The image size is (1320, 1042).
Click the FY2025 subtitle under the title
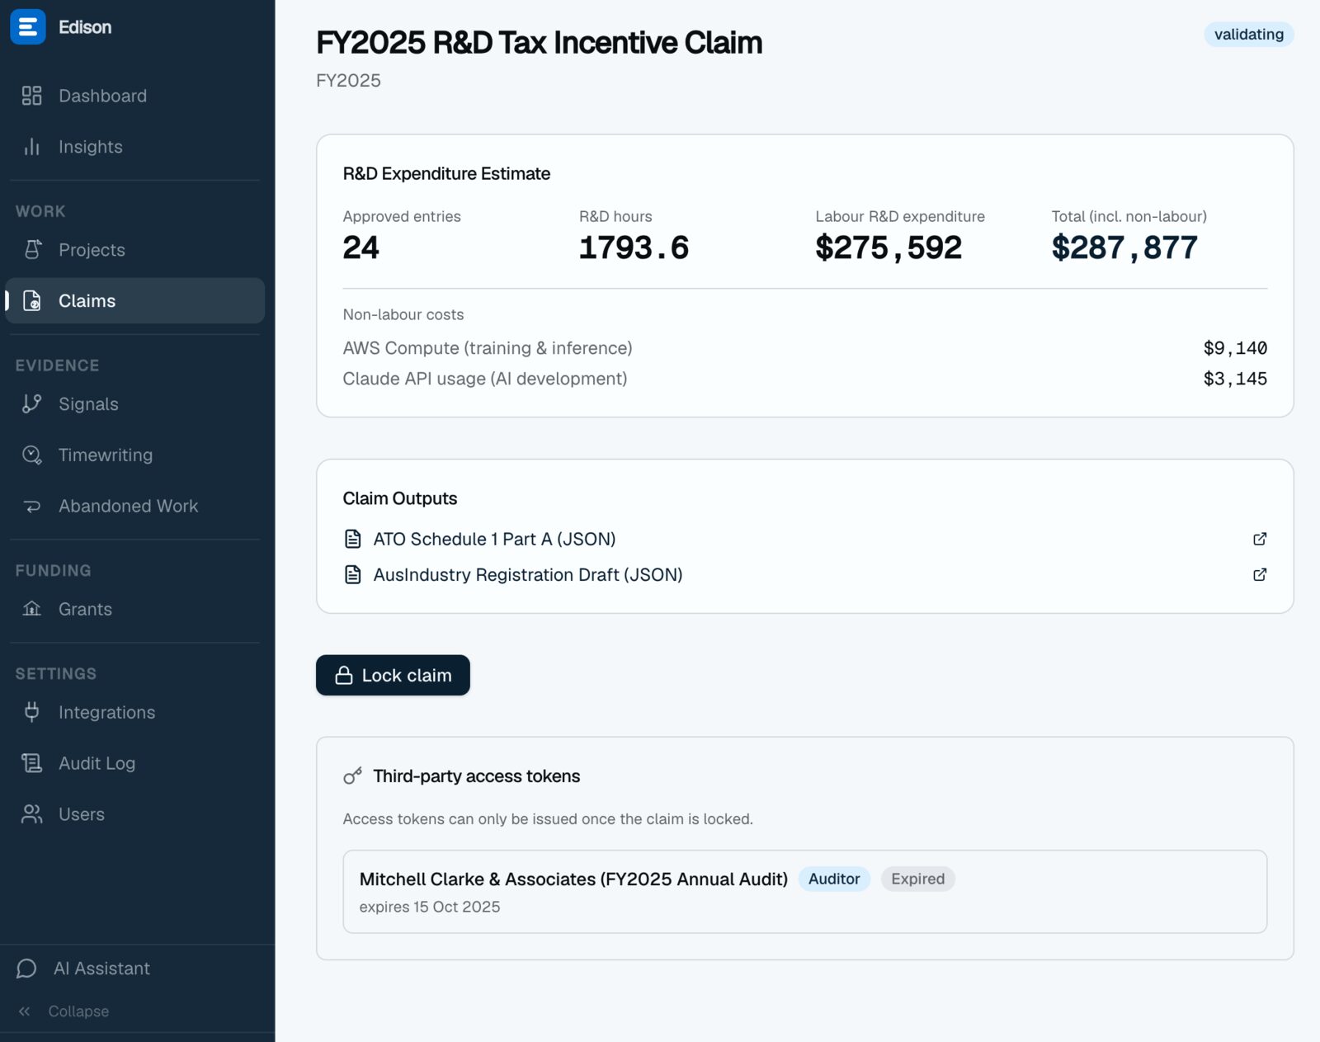pyautogui.click(x=348, y=81)
